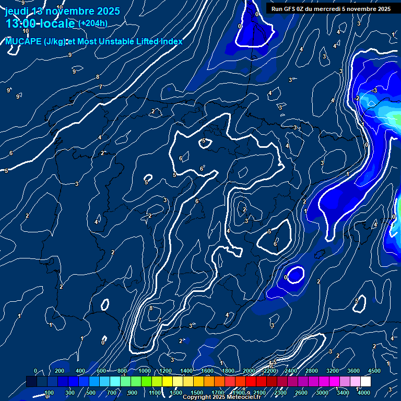The height and width of the screenshot is (401, 401).
Task: Click the '1600' legend value
Action: (207, 371)
